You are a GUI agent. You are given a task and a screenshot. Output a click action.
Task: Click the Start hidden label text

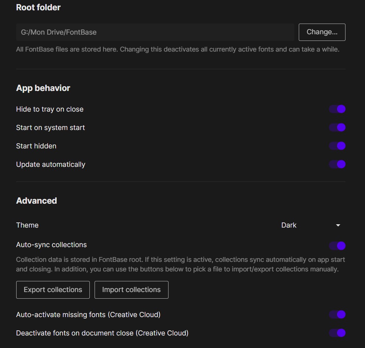[36, 146]
